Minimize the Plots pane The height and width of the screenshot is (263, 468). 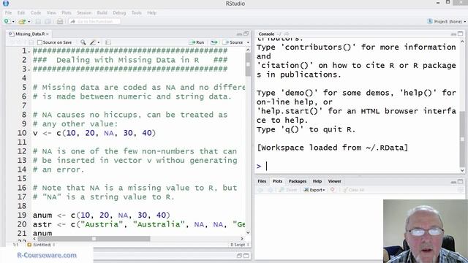tap(453, 182)
